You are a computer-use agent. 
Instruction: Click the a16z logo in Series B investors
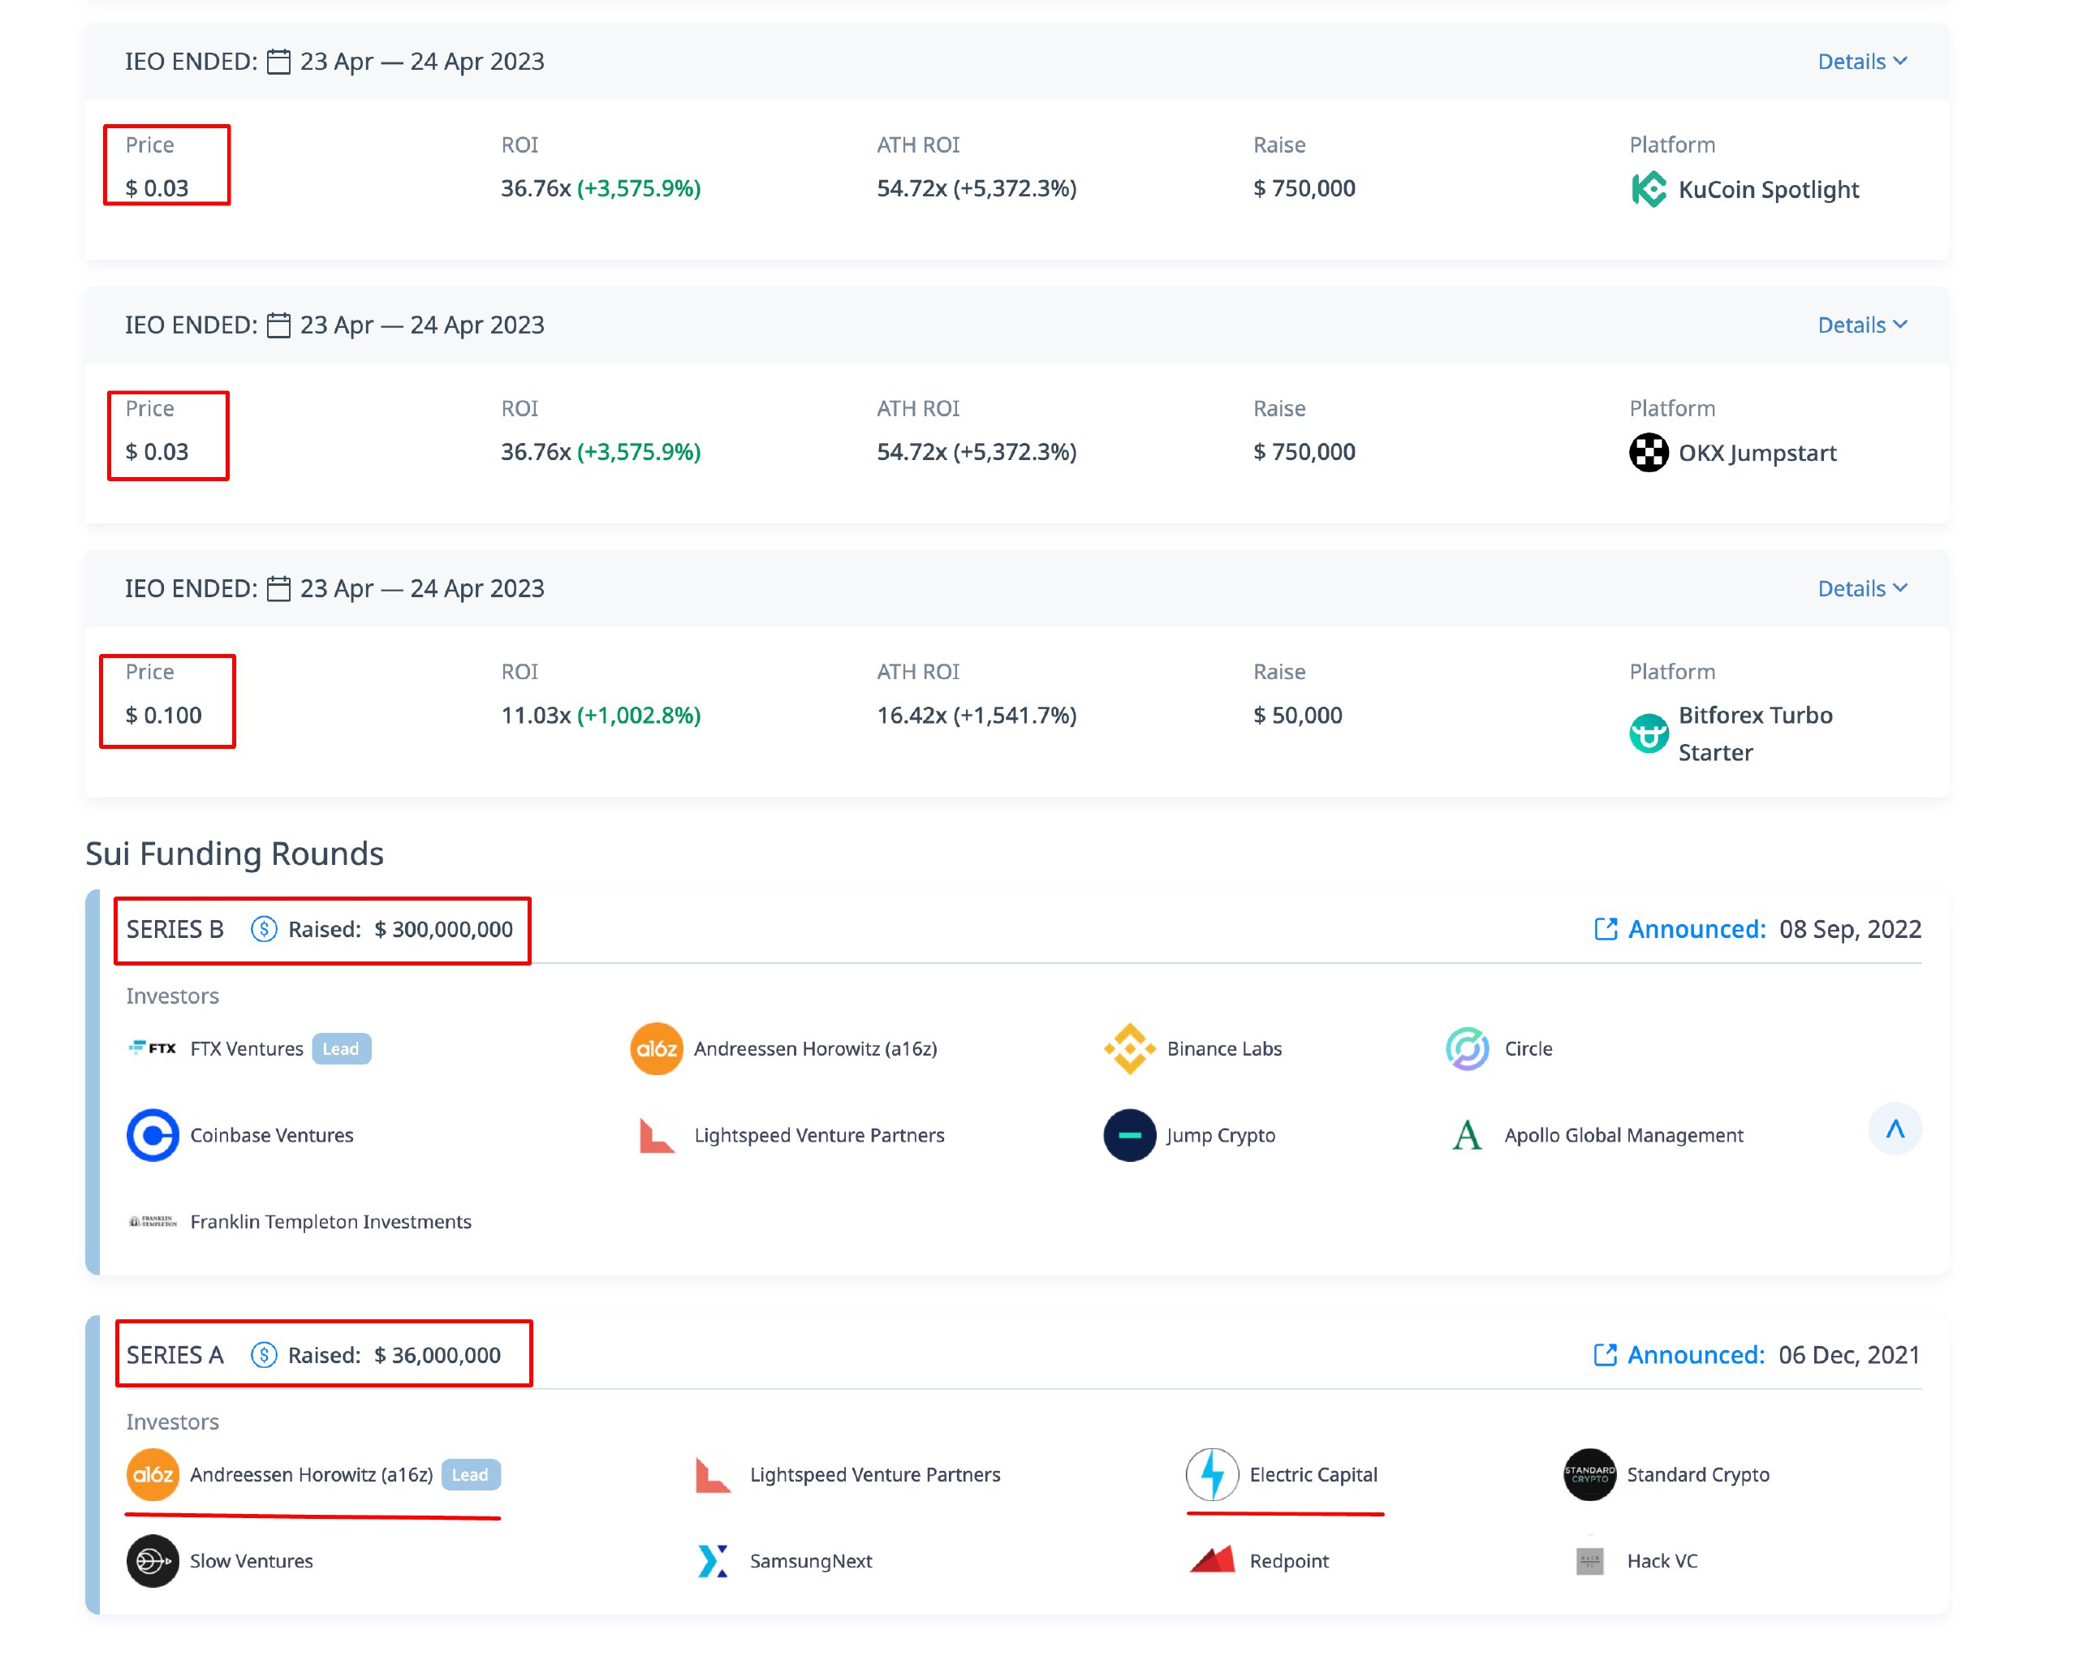pyautogui.click(x=657, y=1047)
